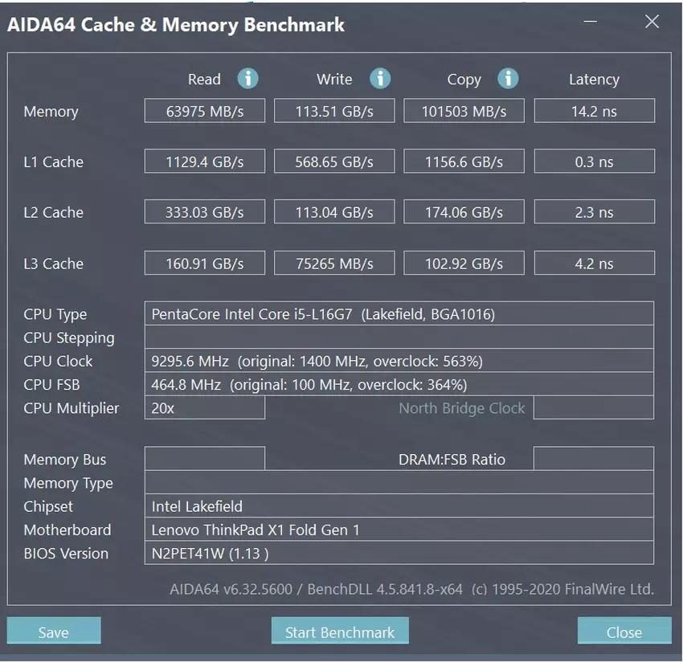683x663 pixels.
Task: Click the L3 Cache Copy value
Action: point(464,263)
